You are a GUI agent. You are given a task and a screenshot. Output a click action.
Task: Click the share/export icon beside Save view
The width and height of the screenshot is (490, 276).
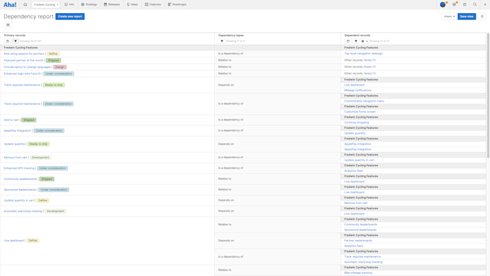tap(482, 16)
